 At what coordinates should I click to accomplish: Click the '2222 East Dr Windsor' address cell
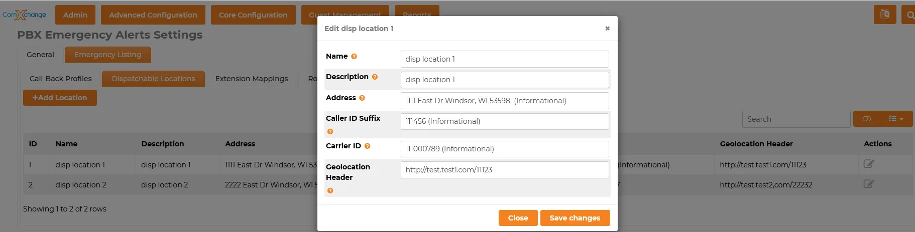[271, 185]
